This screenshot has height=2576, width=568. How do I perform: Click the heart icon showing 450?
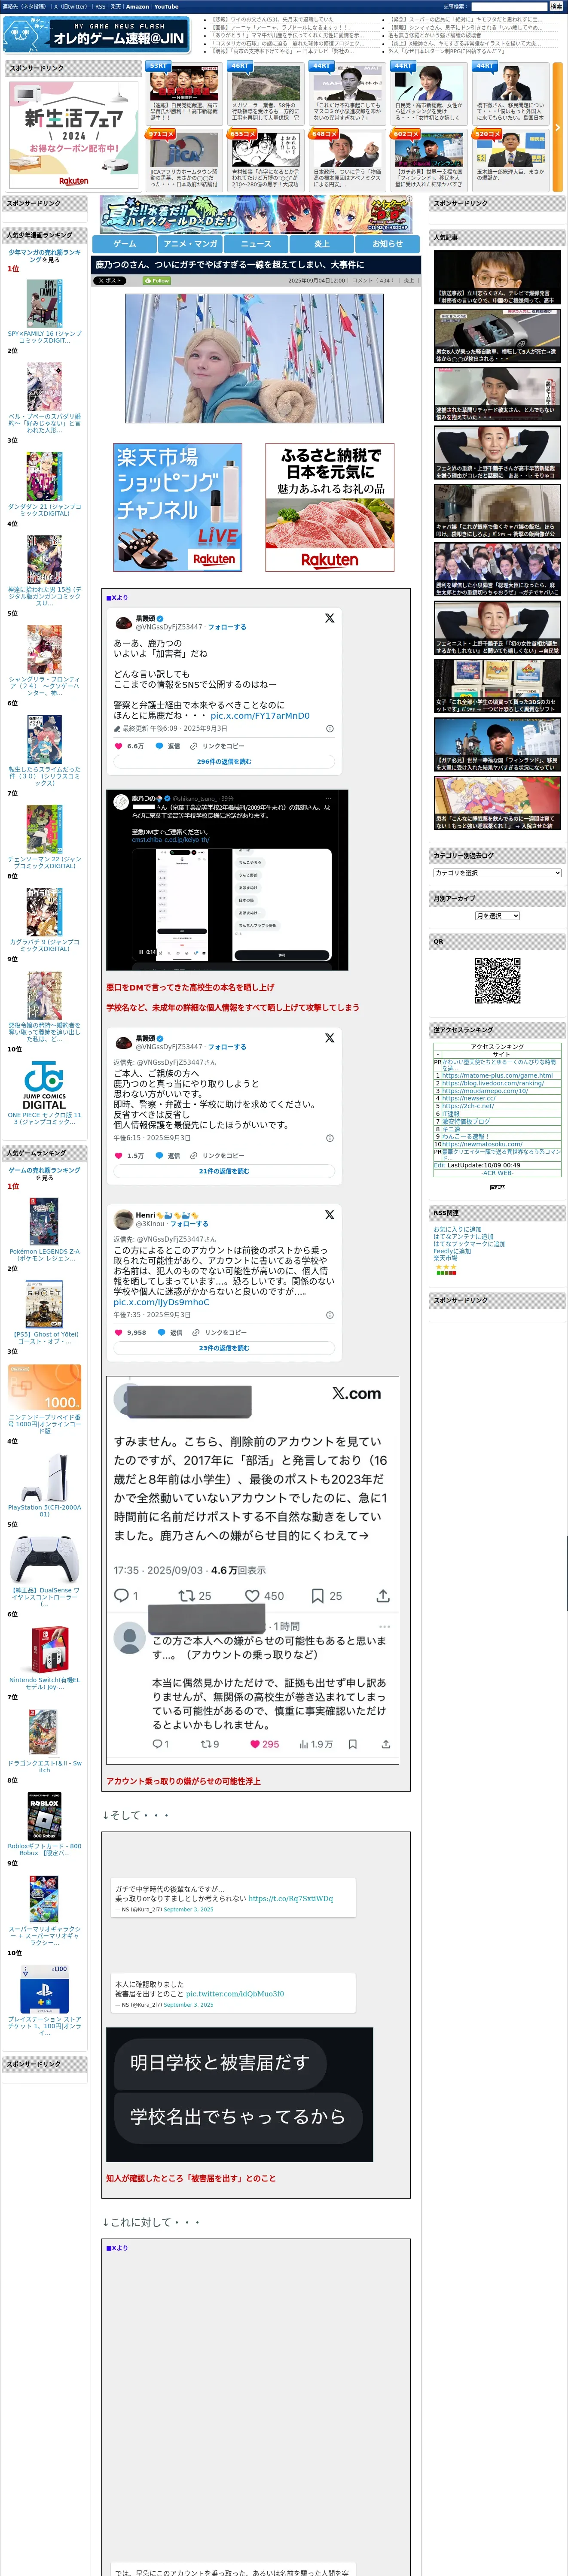tap(252, 1596)
